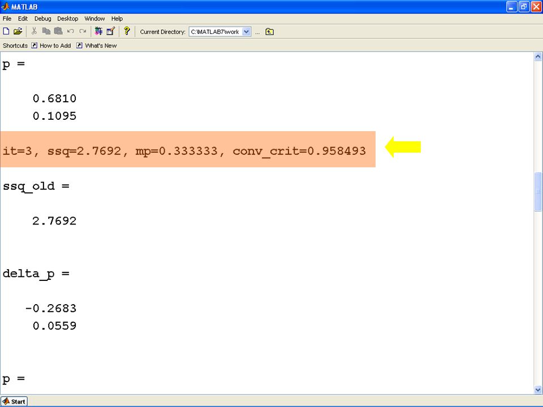
Task: Click the value -0.2683
Action: tap(51, 309)
